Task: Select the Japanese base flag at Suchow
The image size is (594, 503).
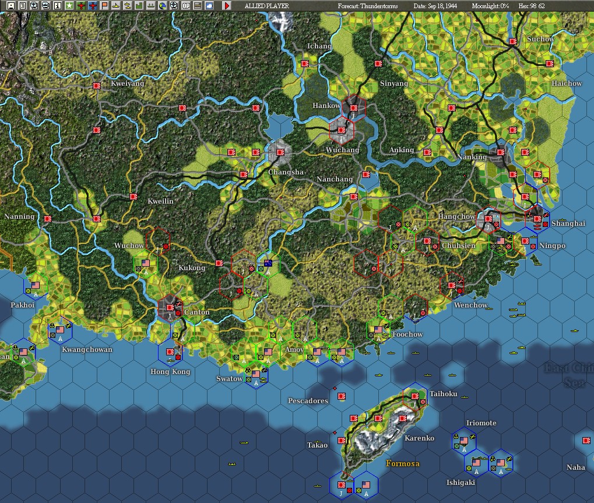Action: point(513,41)
